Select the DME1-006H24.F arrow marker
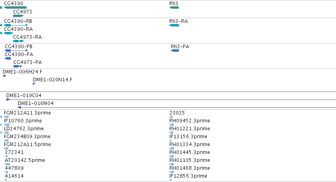Image resolution: width=336 pixels, height=182 pixels. pos(4,76)
